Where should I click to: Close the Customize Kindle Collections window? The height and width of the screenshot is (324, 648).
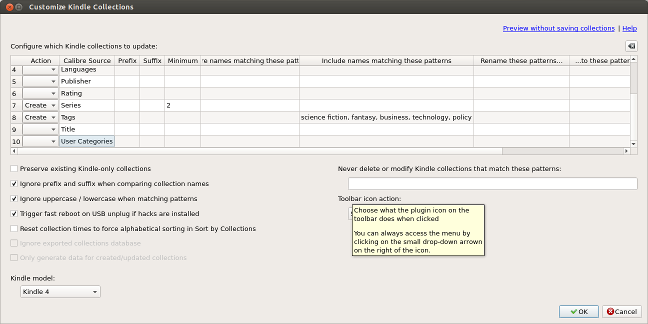click(7, 7)
